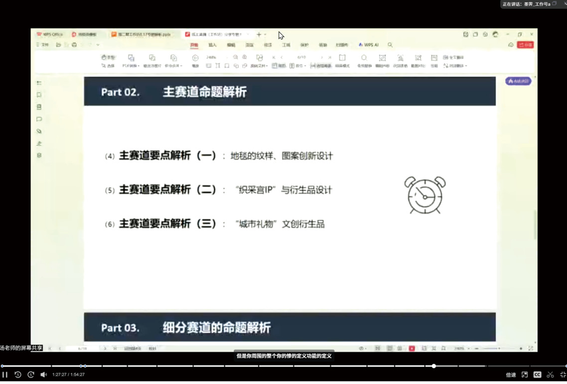Rewind video with the back-skip icon
The height and width of the screenshot is (384, 567).
(18, 375)
